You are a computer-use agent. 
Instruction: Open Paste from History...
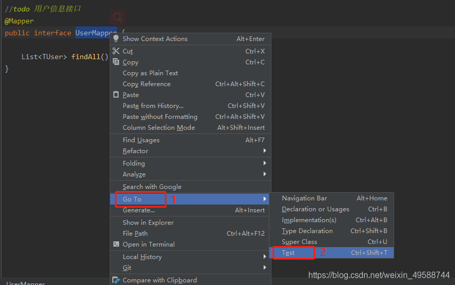pyautogui.click(x=191, y=106)
